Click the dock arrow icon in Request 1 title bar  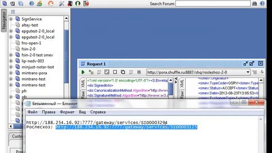(246, 63)
